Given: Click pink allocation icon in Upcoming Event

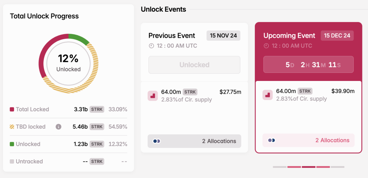Looking at the screenshot, I should click(x=268, y=95).
